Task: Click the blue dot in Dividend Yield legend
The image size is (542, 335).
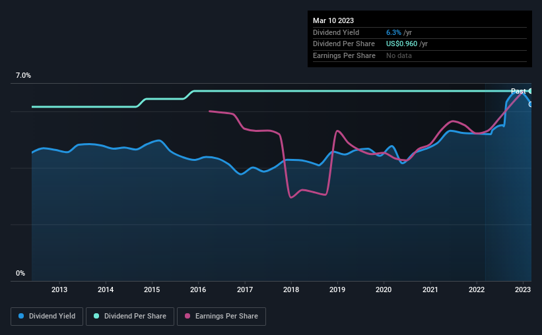Action: 22,317
